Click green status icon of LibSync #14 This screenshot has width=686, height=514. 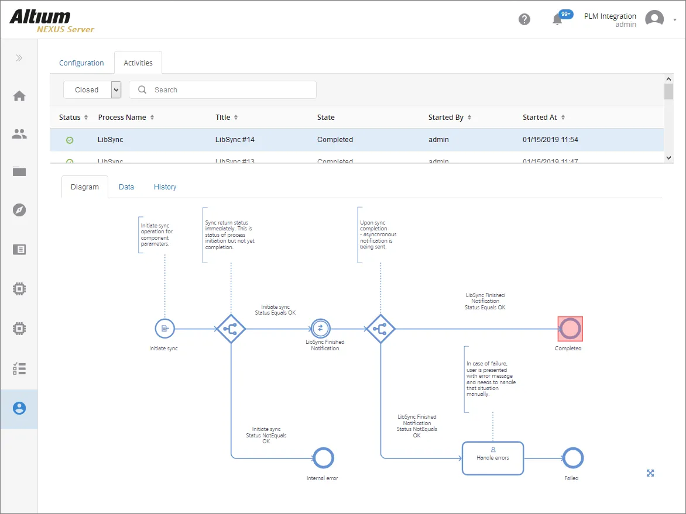click(70, 140)
